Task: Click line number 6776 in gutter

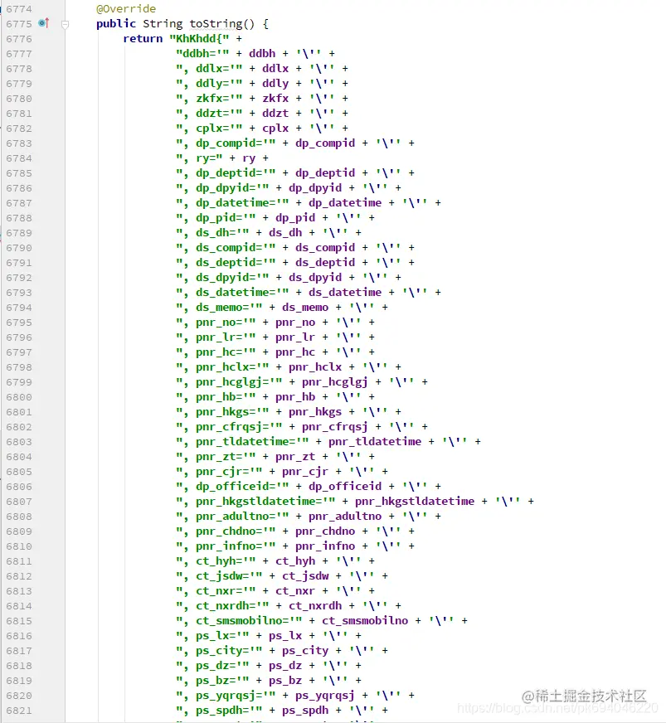Action: click(x=19, y=39)
